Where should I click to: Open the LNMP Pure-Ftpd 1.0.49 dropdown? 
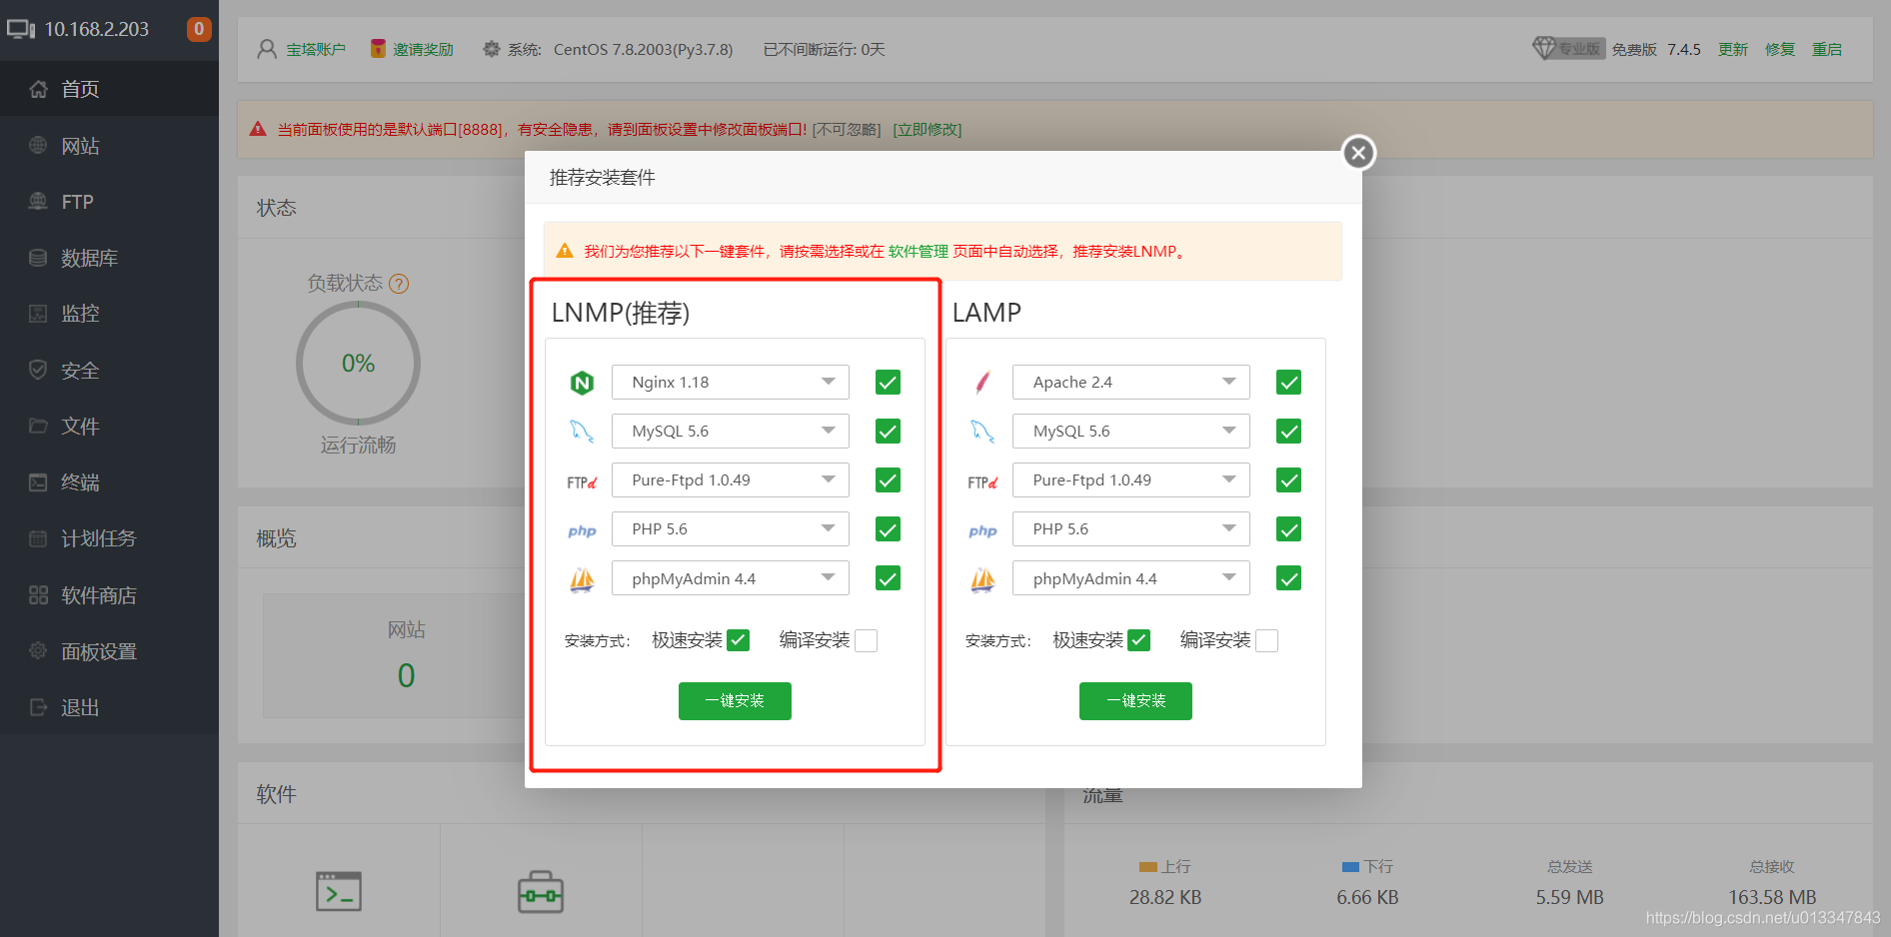pos(731,480)
